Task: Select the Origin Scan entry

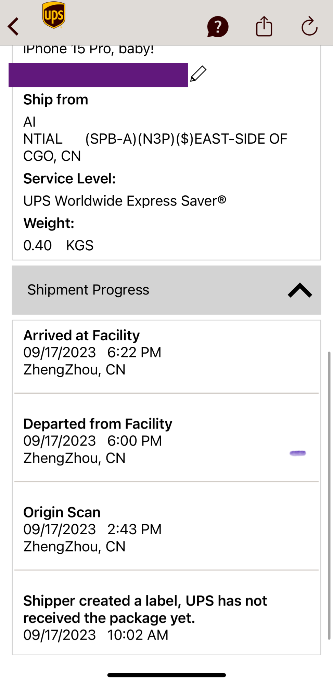Action: coord(92,529)
